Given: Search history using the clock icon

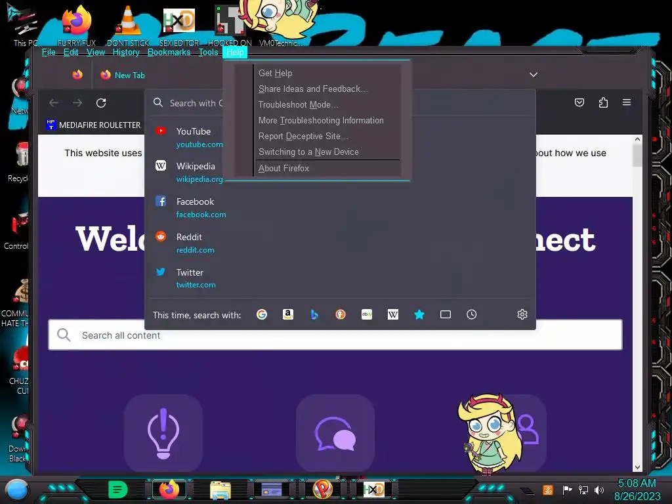Looking at the screenshot, I should 471,314.
